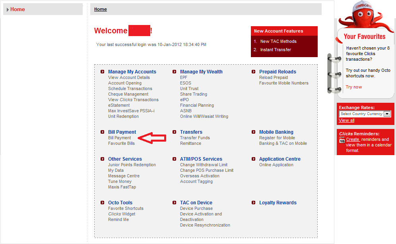
Task: Open Share Trading
Action: pyautogui.click(x=194, y=94)
